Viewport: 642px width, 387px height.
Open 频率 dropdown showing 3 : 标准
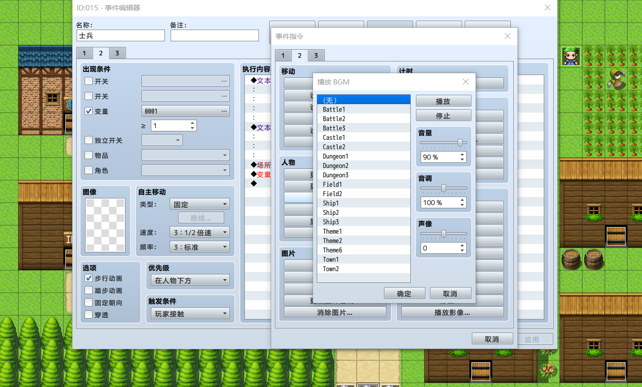(x=199, y=247)
